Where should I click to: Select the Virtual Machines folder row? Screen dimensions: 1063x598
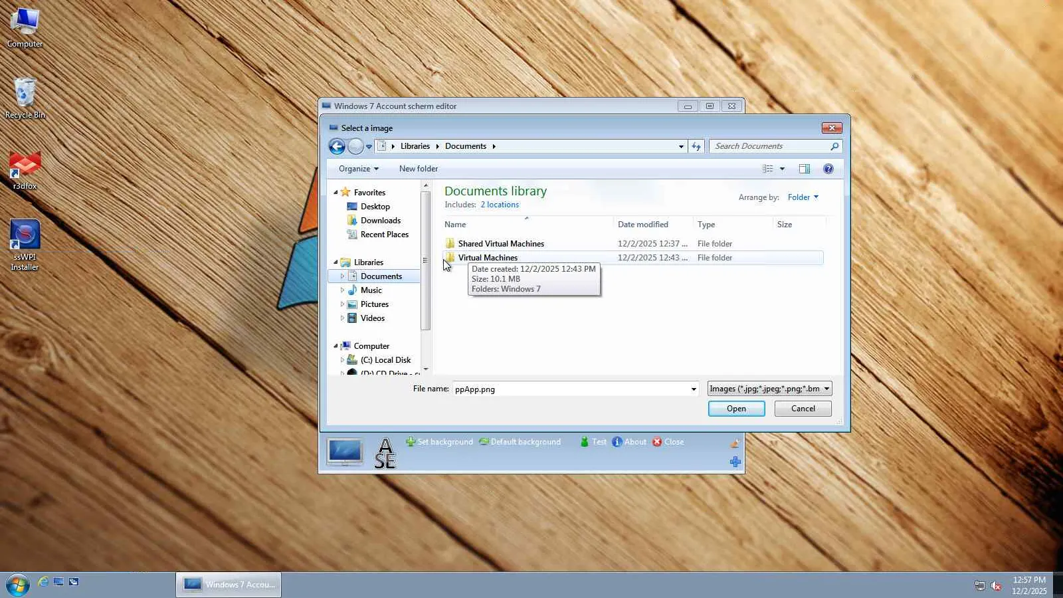(633, 258)
